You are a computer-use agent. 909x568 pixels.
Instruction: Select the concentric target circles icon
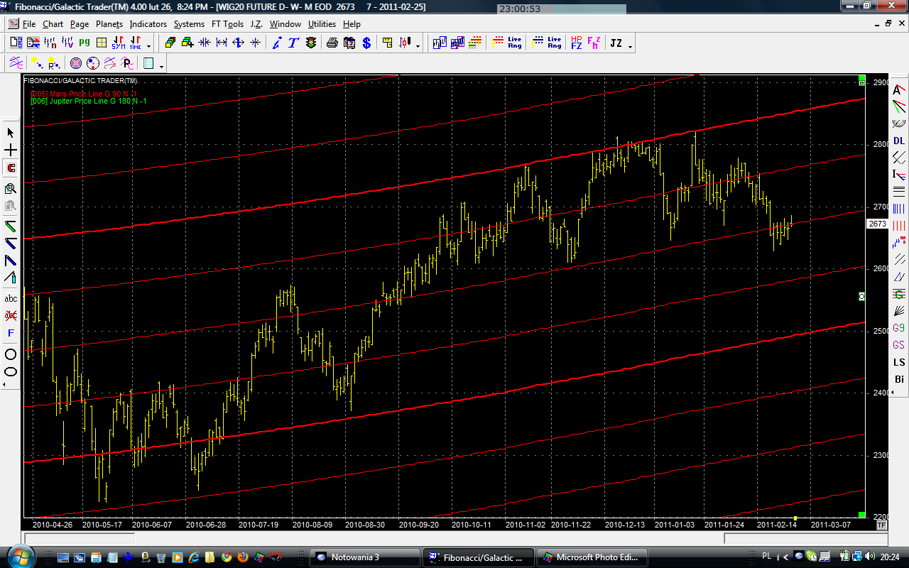click(75, 63)
